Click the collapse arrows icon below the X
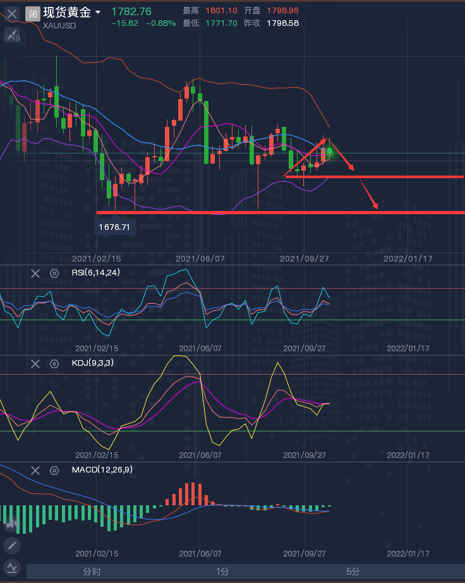Screen dimensions: 465x583 coord(12,35)
